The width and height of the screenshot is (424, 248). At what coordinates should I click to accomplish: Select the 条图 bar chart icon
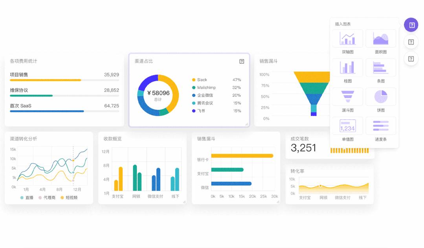pos(380,67)
